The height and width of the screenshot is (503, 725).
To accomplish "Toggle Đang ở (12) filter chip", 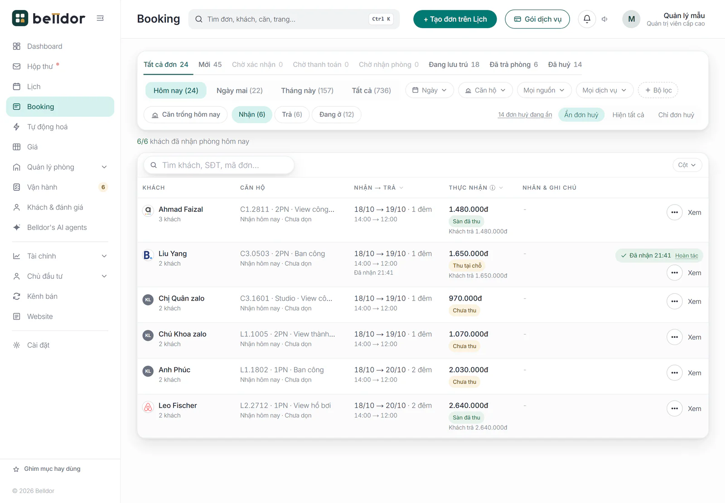I will pos(336,115).
